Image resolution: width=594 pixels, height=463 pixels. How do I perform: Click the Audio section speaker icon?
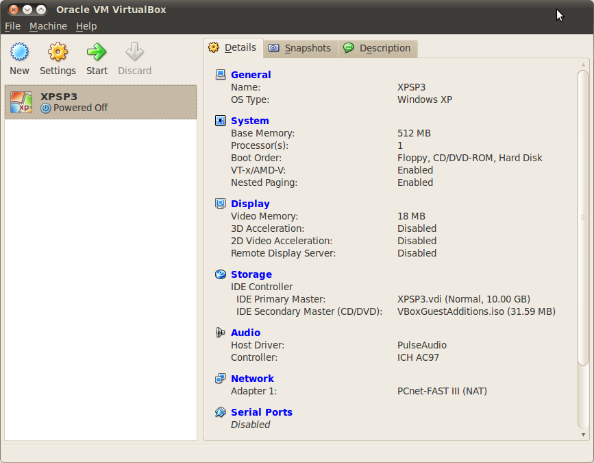pyautogui.click(x=221, y=333)
